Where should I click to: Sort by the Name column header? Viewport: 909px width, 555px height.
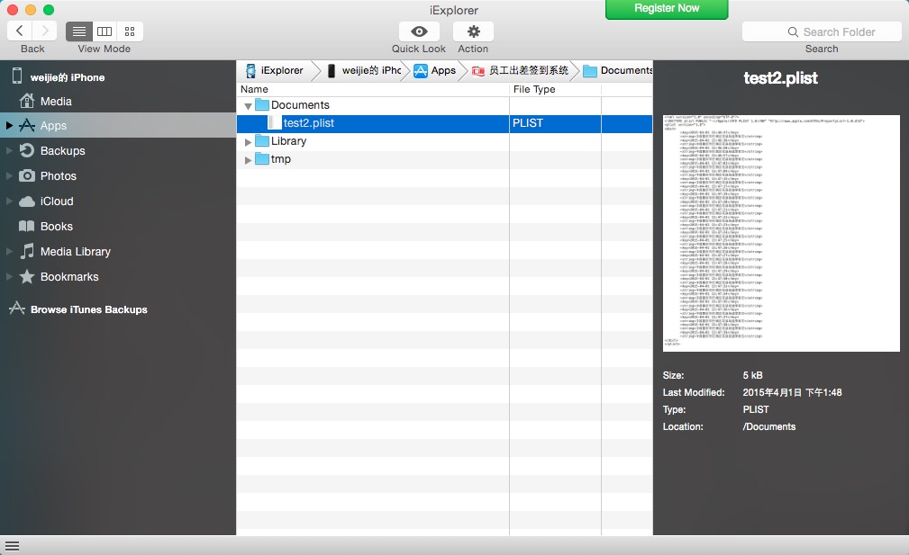click(x=373, y=89)
